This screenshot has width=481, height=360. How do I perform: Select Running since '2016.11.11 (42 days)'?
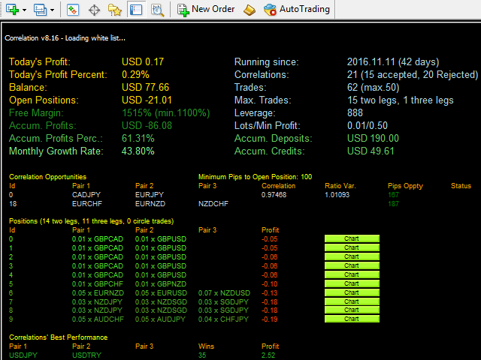[393, 62]
